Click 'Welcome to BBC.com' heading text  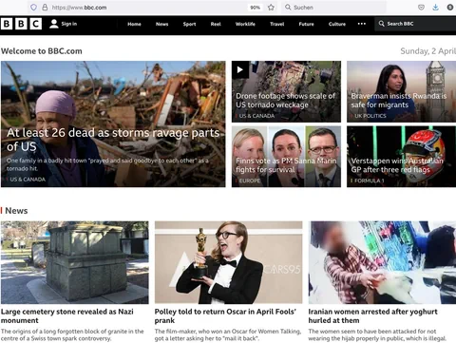42,51
